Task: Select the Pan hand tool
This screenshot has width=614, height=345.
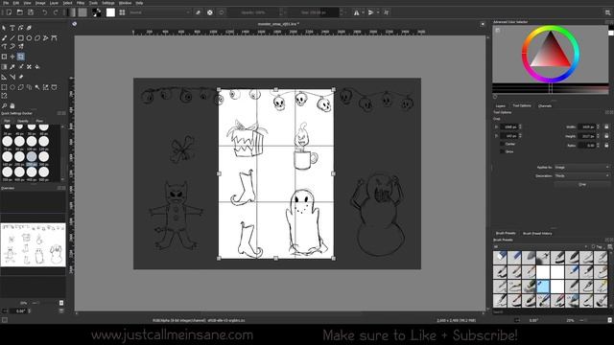Action: 12,105
